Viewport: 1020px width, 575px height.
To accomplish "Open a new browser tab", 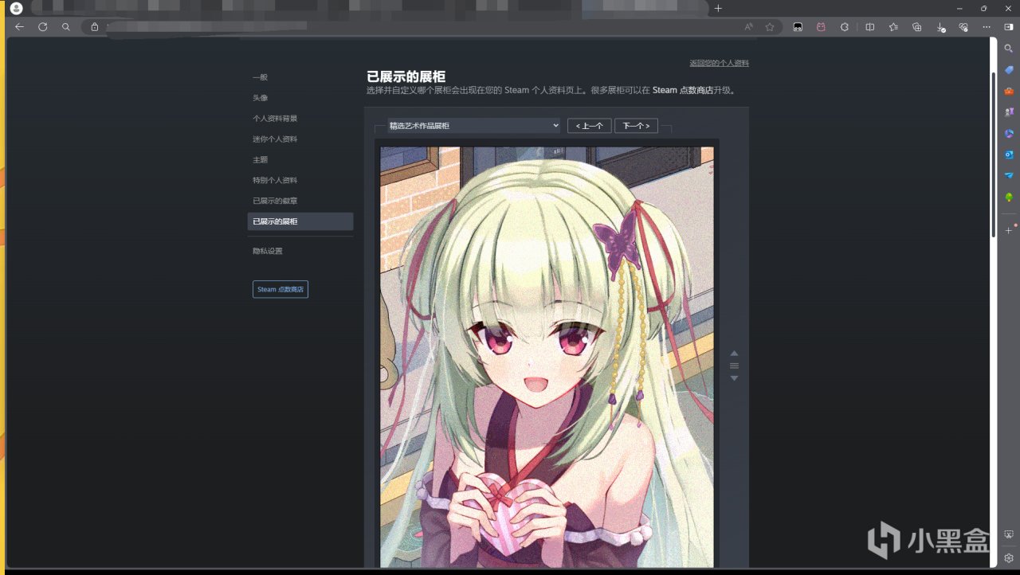I will click(x=718, y=8).
